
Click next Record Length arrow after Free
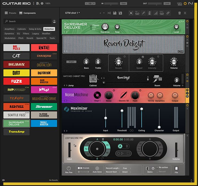[x=131, y=168]
